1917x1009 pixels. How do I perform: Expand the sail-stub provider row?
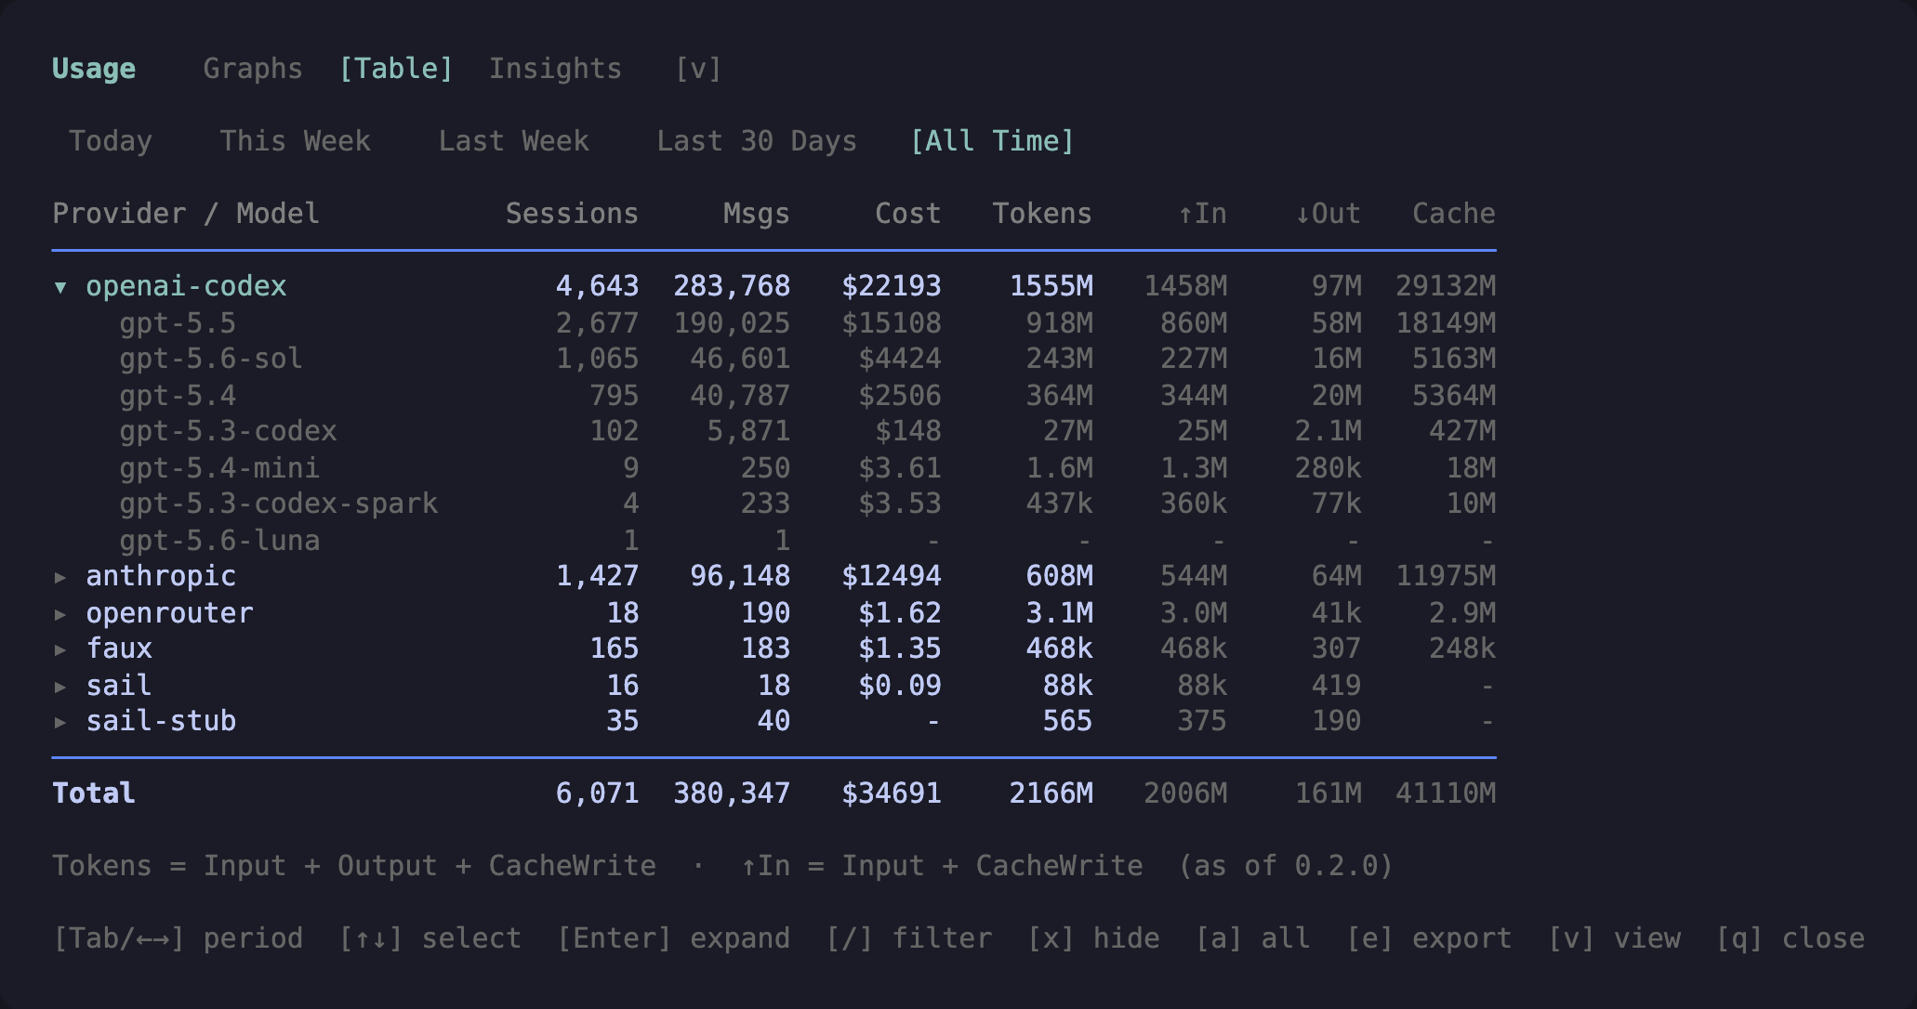(60, 722)
